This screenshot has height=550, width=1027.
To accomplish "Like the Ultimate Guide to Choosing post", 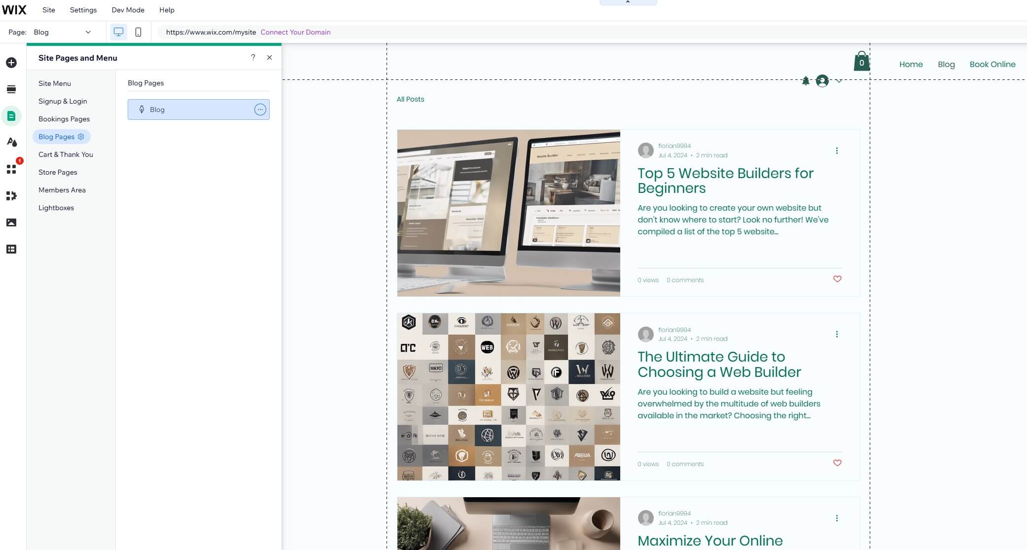I will 837,463.
